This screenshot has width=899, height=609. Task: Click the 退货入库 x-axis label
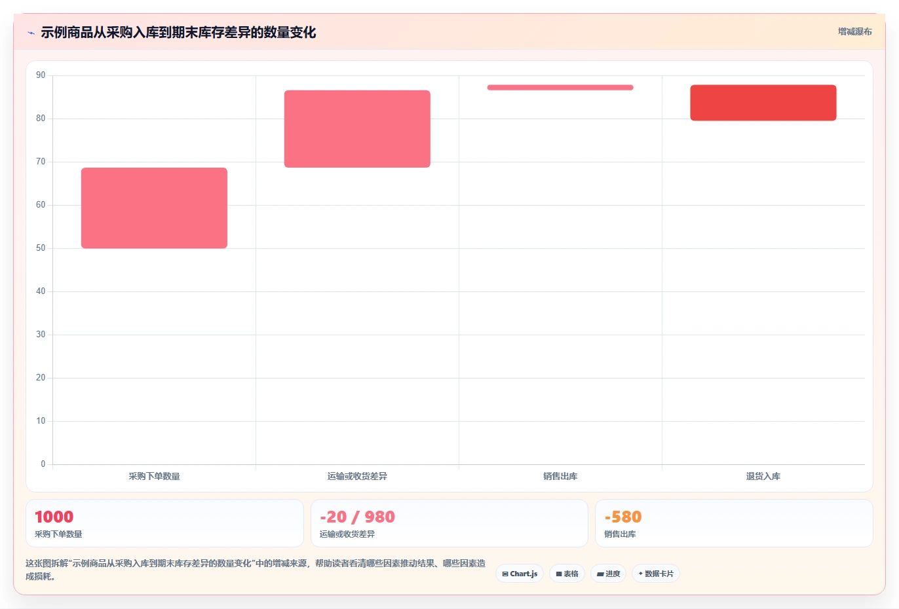point(763,476)
